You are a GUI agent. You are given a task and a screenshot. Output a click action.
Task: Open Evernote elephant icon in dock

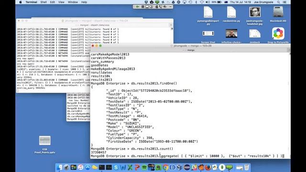coord(158,167)
